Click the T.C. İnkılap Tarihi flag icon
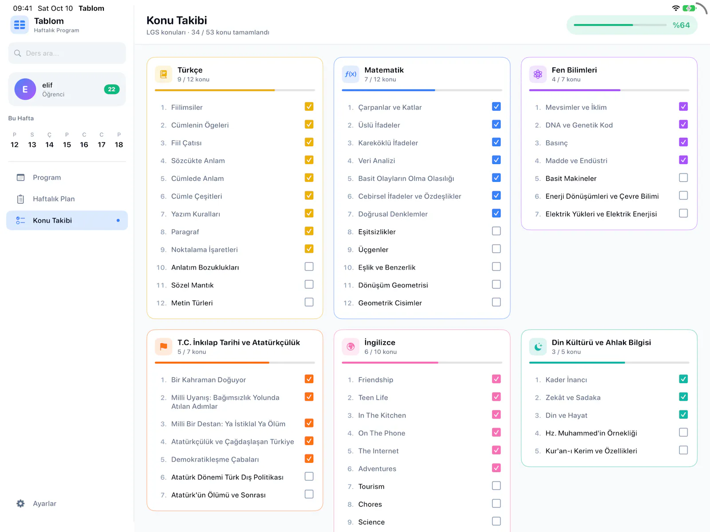Image resolution: width=710 pixels, height=532 pixels. 163,347
